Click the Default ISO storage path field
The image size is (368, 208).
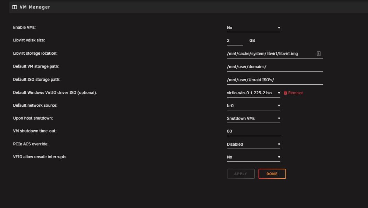[x=275, y=80]
